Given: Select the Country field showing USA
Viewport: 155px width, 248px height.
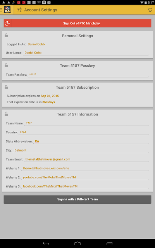Looking at the screenshot, I should [x=83, y=133].
